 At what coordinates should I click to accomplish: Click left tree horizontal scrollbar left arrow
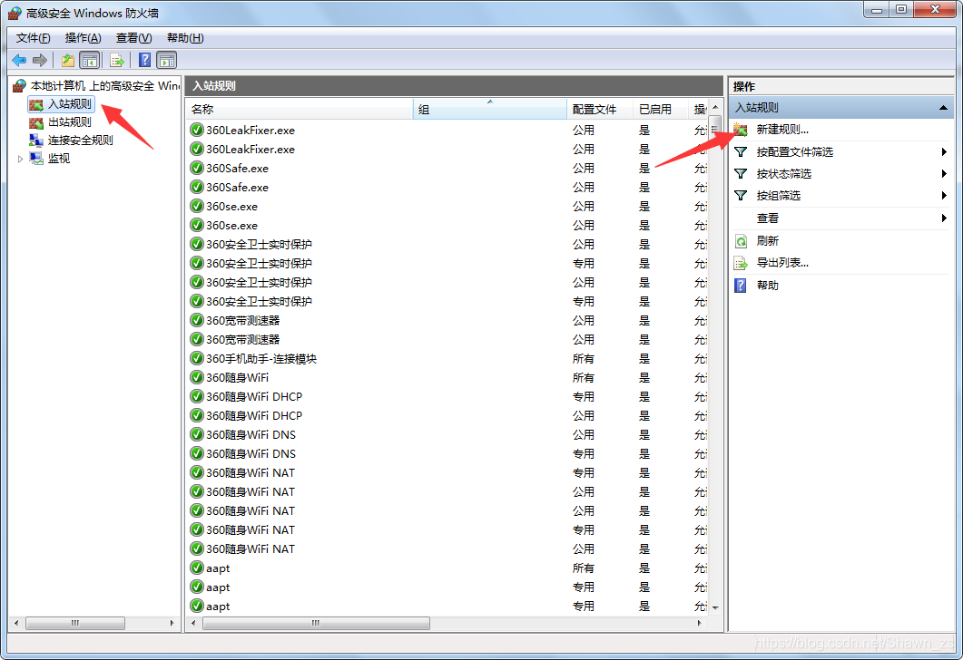16,623
